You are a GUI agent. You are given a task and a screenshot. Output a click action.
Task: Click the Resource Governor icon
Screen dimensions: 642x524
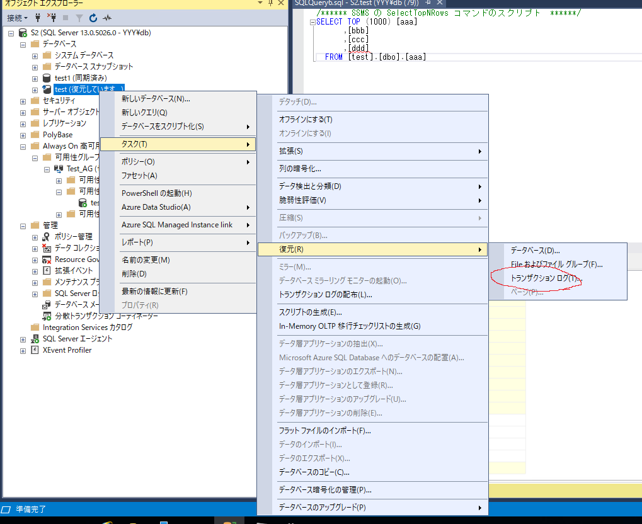coord(47,259)
